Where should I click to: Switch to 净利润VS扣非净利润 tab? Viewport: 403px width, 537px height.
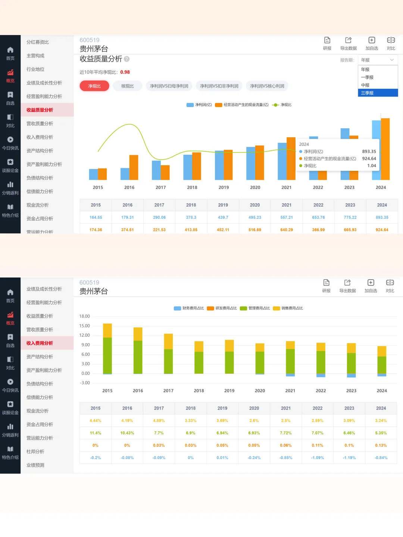coord(219,86)
